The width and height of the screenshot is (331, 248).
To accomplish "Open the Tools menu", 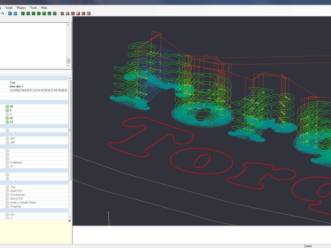I will tap(34, 8).
